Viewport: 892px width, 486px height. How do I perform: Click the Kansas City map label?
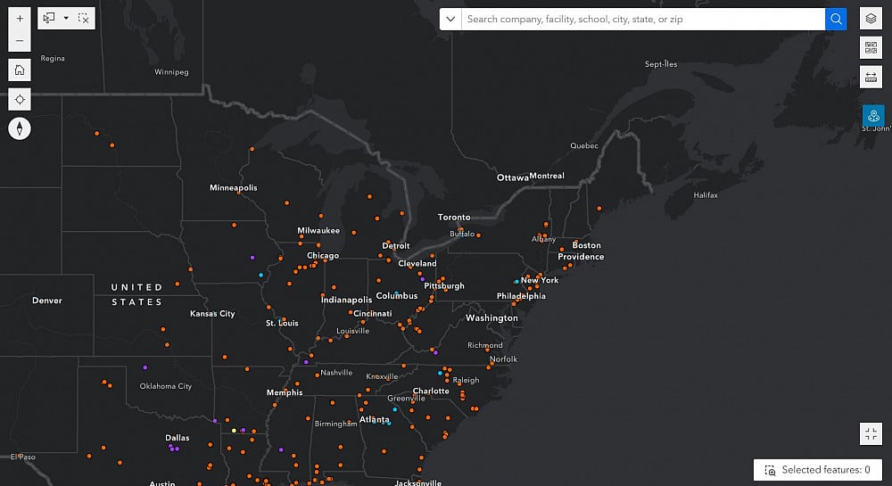pyautogui.click(x=212, y=313)
